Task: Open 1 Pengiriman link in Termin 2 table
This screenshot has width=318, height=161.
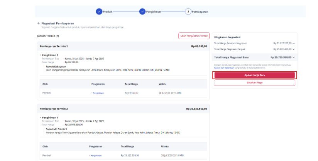Action: 95,156
